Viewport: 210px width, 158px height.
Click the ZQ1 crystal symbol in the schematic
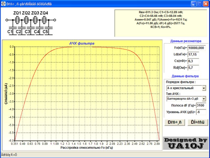pos(17,20)
